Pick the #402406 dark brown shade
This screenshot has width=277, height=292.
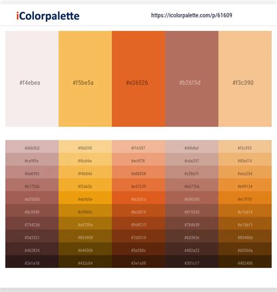tap(245, 262)
